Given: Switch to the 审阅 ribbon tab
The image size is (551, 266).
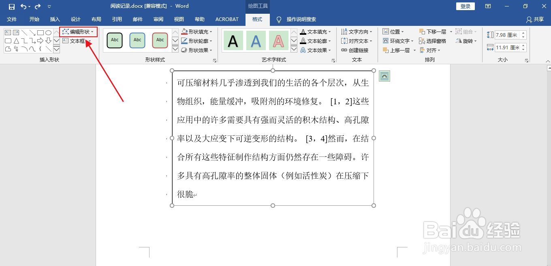Looking at the screenshot, I should click(158, 19).
